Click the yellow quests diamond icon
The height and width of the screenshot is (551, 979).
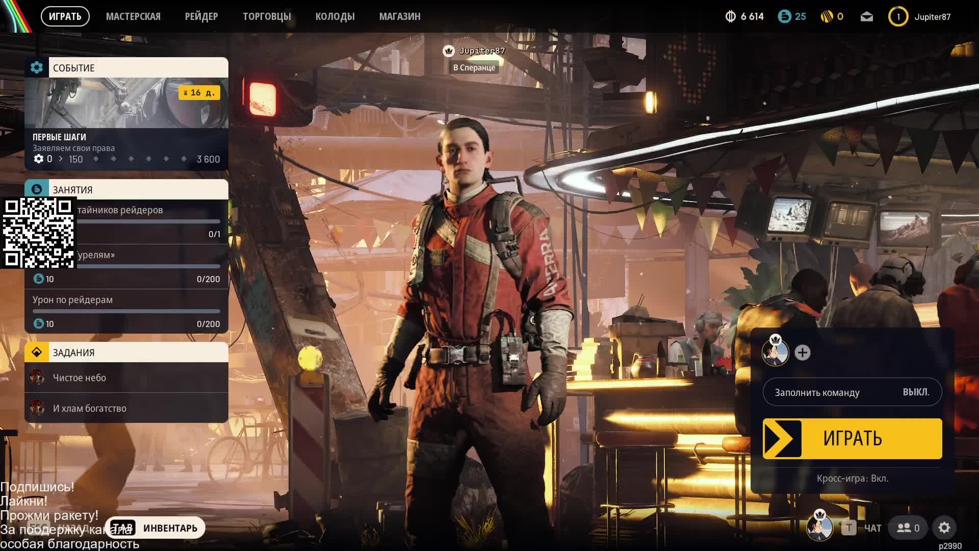[x=37, y=352]
